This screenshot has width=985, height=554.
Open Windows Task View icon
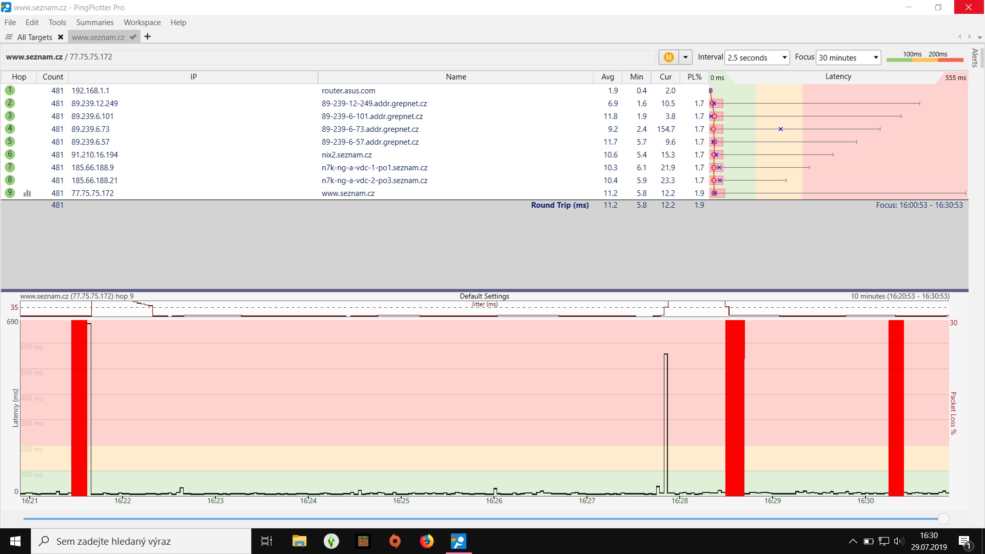pos(267,541)
